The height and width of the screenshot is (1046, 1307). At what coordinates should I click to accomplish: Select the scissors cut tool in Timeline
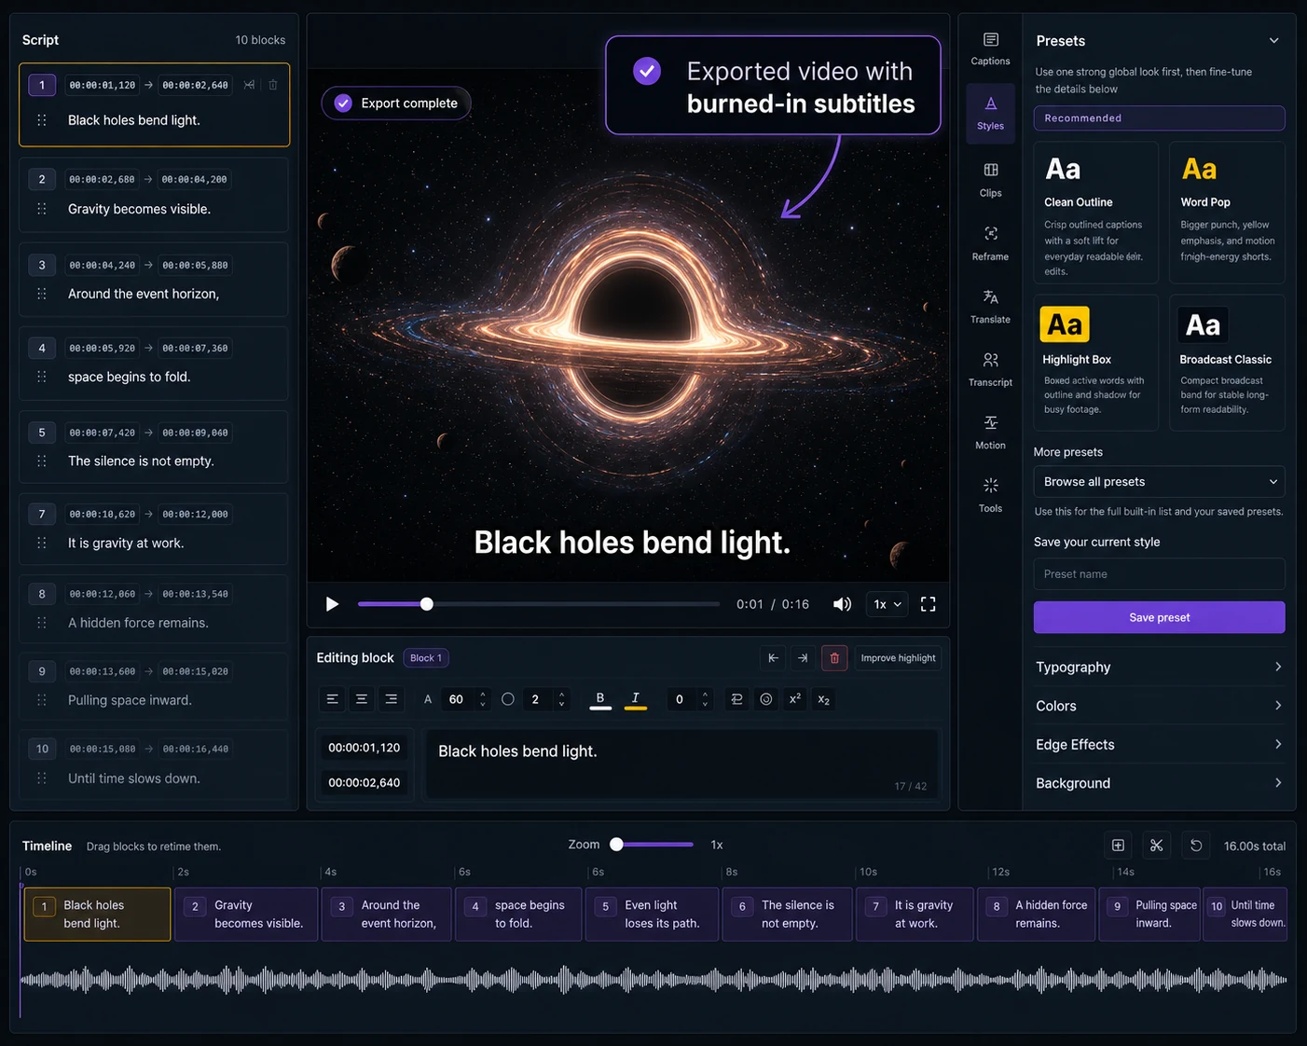click(1157, 846)
